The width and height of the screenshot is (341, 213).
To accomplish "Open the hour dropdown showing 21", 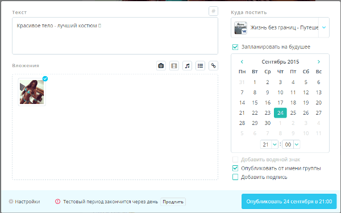I will click(x=275, y=144).
